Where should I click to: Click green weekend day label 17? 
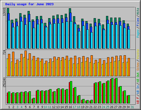click(74, 107)
